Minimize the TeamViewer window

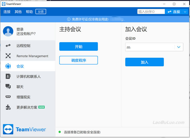tap(164, 4)
